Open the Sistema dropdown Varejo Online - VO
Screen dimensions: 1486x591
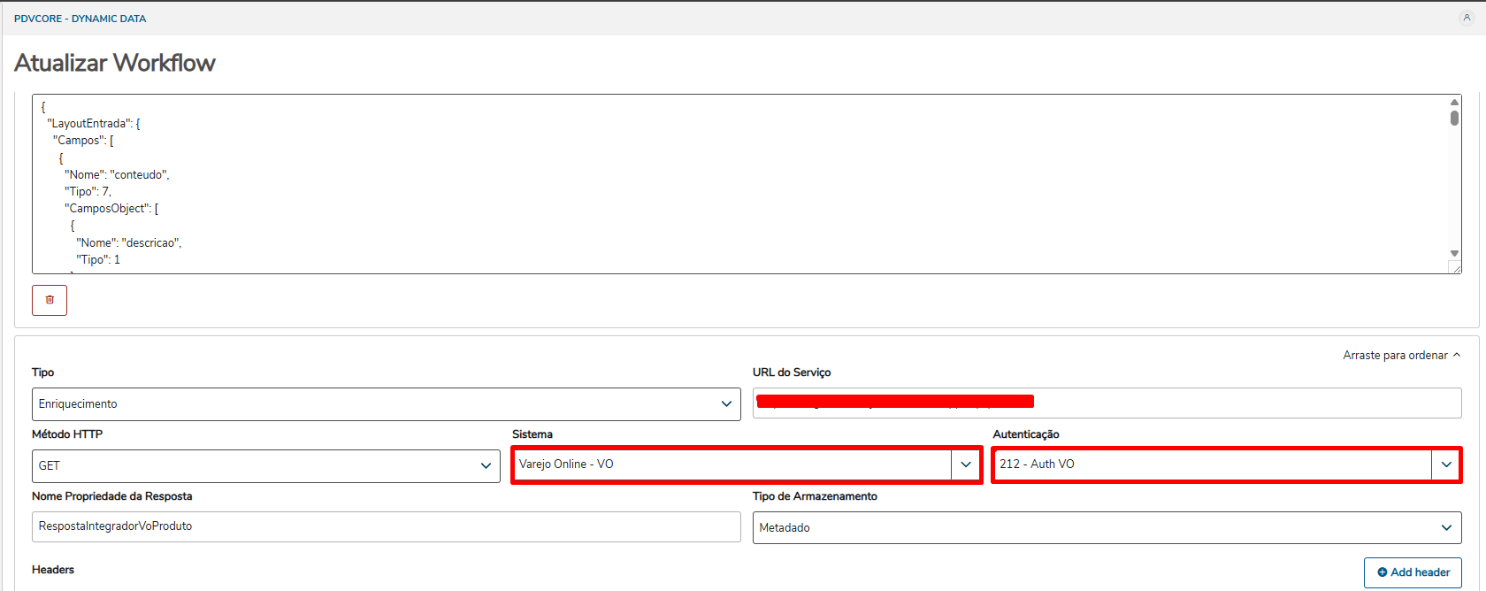(747, 464)
